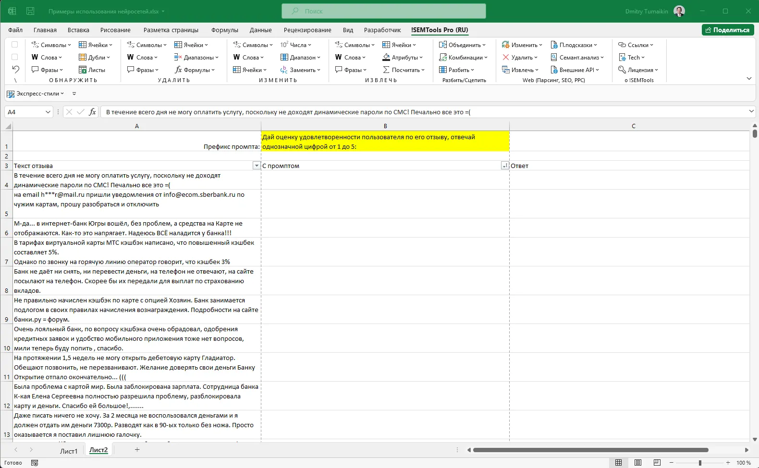Click the Undo arrow icon
This screenshot has height=468, width=759.
(x=15, y=70)
